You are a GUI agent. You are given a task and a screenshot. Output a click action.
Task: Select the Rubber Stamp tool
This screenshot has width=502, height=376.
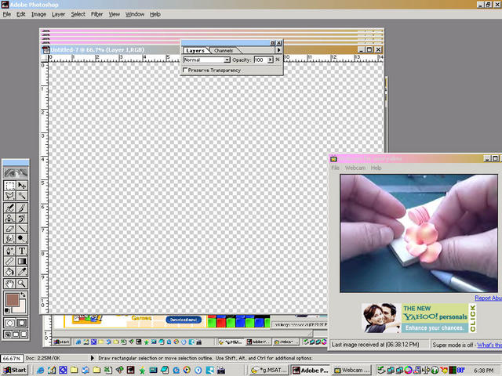coord(9,219)
